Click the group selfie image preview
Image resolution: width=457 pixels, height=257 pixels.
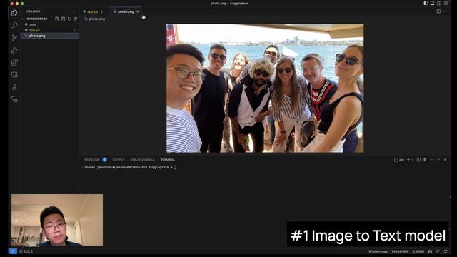coord(265,89)
